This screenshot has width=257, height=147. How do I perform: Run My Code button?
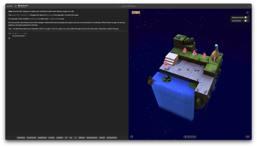190,137
